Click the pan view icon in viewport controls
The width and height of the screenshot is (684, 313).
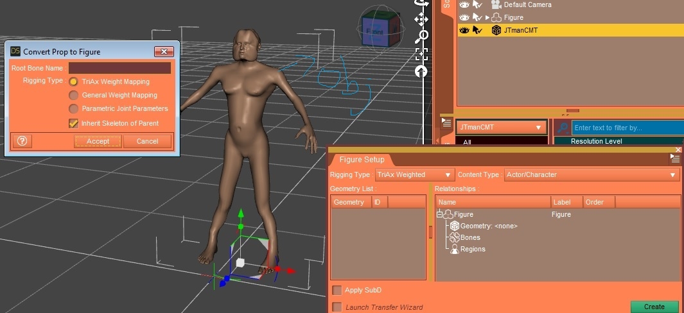point(421,19)
